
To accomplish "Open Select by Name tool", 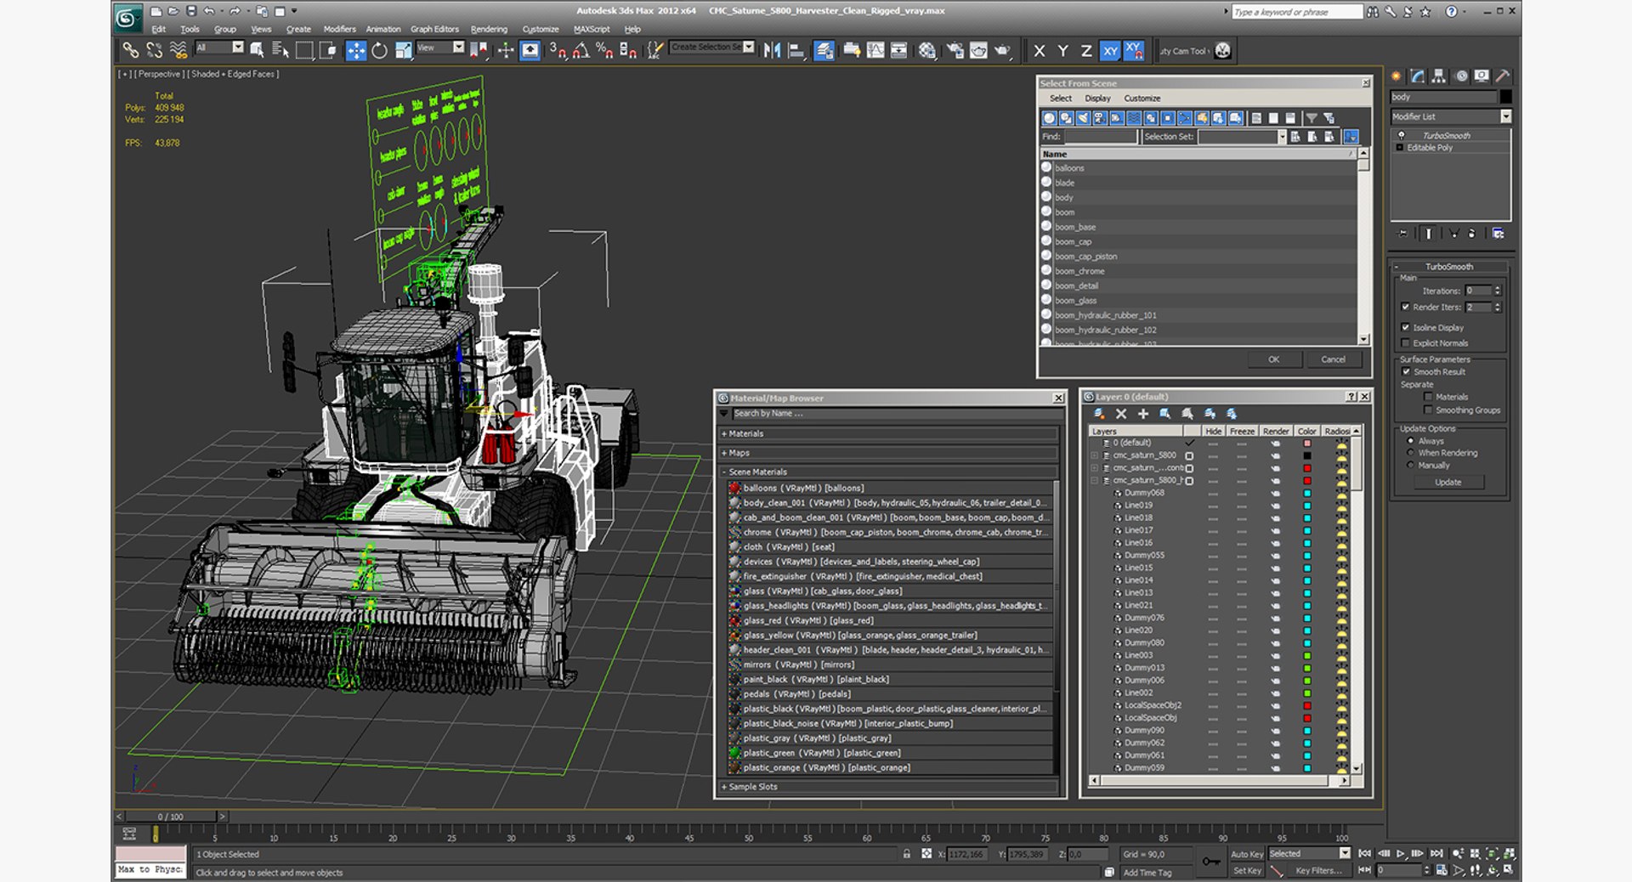I will [x=280, y=50].
